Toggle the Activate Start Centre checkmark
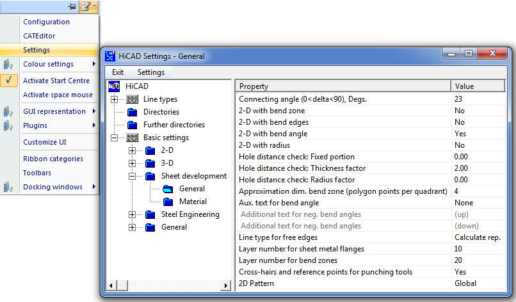This screenshot has width=516, height=302. click(x=9, y=80)
